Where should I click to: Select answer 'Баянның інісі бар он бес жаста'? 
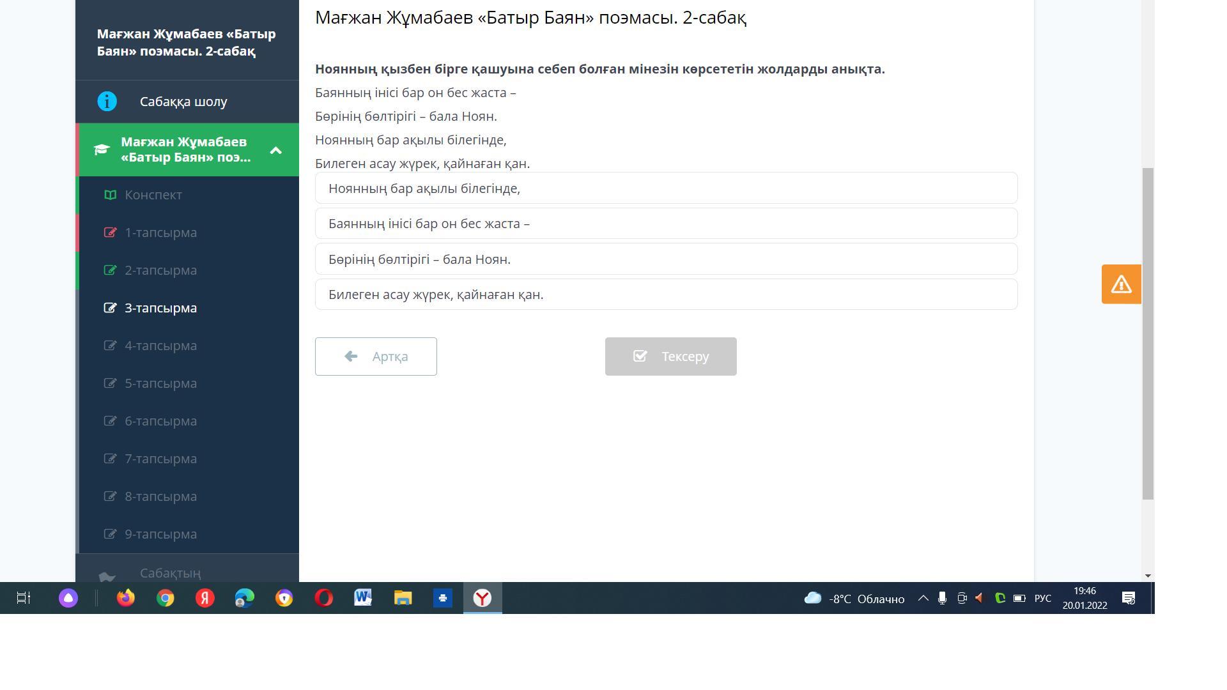666,224
